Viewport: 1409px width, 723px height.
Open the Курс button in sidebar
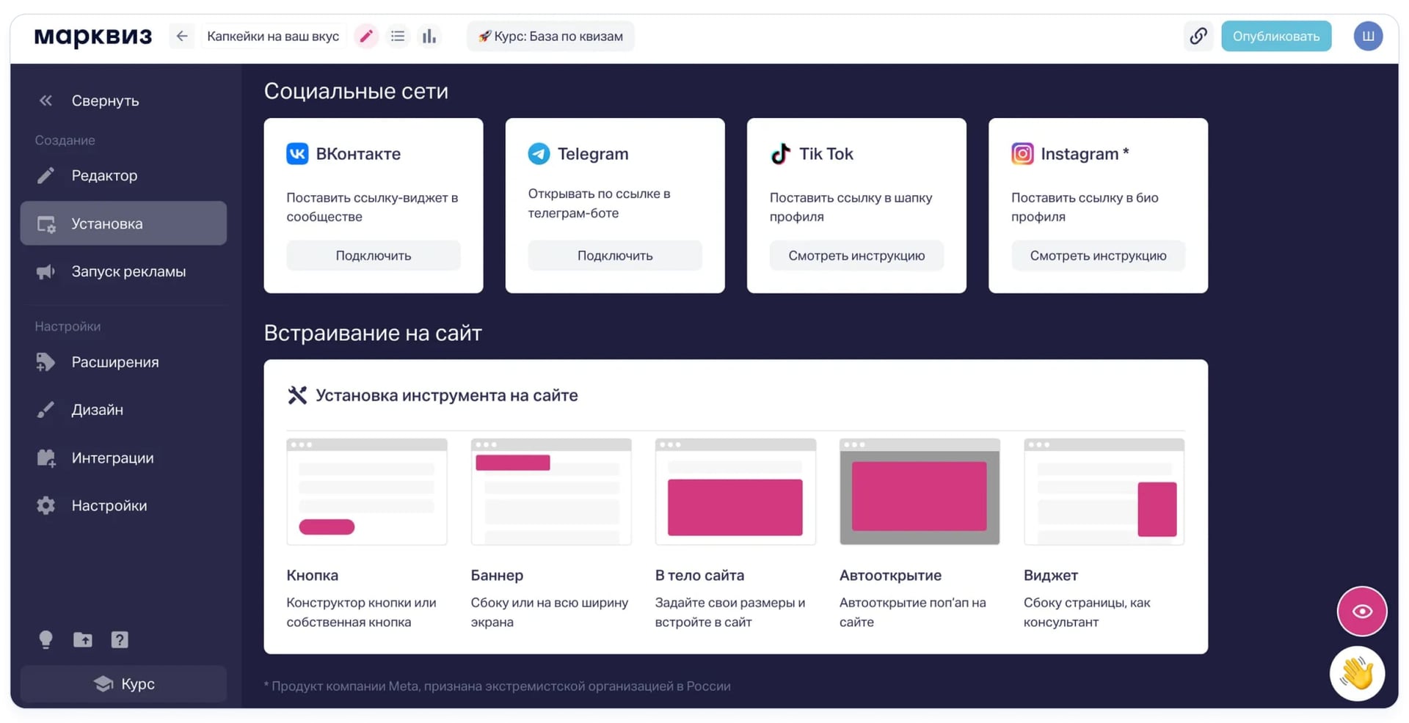tap(123, 683)
